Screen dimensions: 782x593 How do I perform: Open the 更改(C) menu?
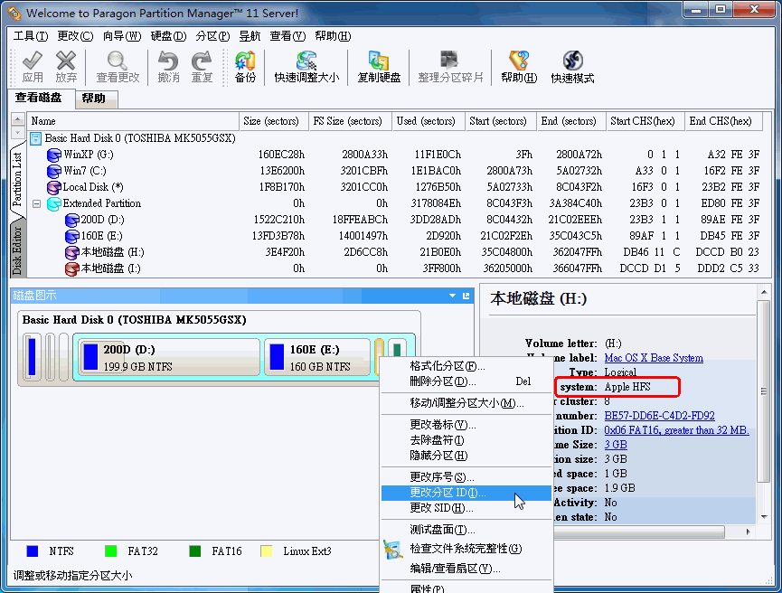point(75,36)
